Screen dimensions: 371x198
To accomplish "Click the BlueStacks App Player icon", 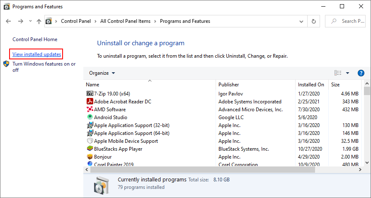I will pos(90,149).
